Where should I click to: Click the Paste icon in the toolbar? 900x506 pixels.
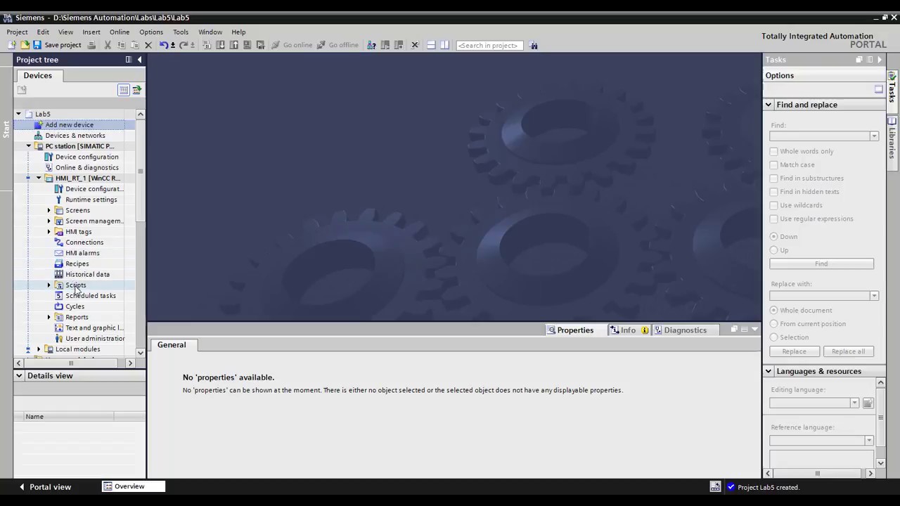coord(134,45)
